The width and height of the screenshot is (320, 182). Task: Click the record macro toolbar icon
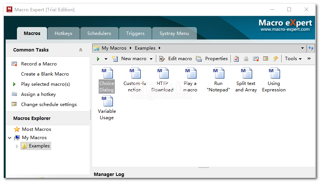[256, 59]
